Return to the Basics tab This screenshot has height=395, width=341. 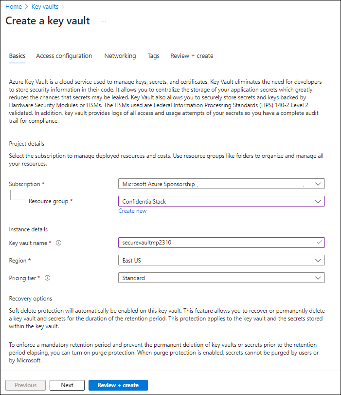pyautogui.click(x=17, y=56)
